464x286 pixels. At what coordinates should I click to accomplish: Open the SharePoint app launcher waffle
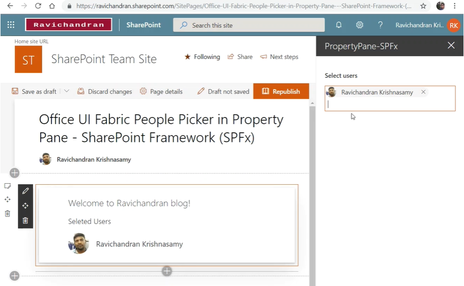11,25
